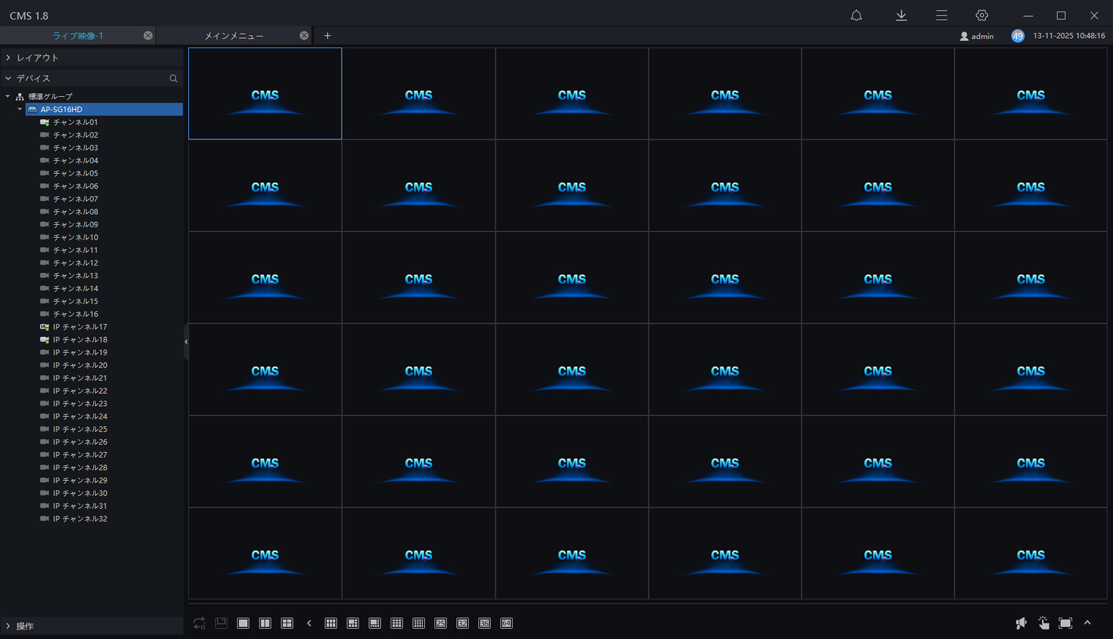The height and width of the screenshot is (639, 1113).
Task: Collapse the AP-SG16HD device tree
Action: click(20, 109)
